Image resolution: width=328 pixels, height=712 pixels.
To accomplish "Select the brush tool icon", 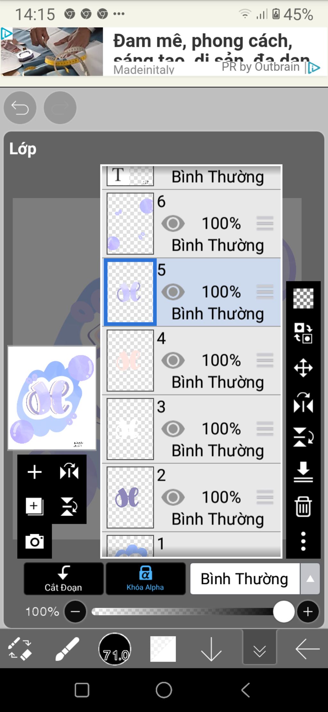I will (67, 649).
